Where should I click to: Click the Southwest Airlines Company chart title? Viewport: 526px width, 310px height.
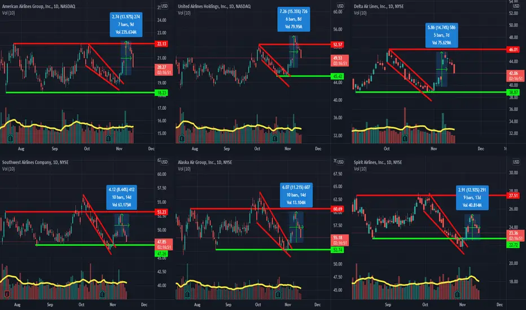(35, 162)
